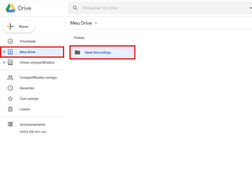Image resolution: width=252 pixels, height=189 pixels.
Task: Expand the Meu Drive tree arrow
Action: (4, 52)
